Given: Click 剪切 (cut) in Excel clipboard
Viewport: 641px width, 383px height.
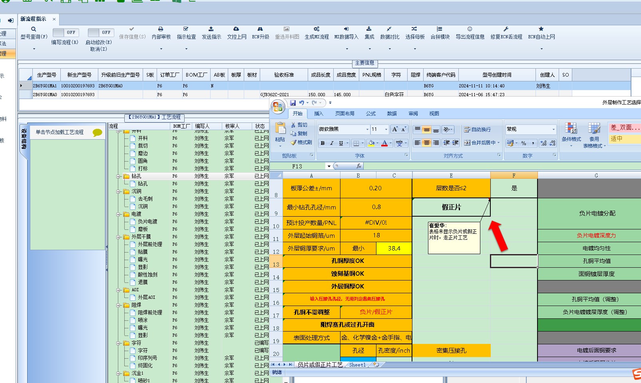Looking at the screenshot, I should (x=299, y=125).
